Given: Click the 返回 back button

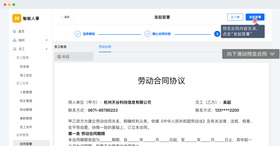Looking at the screenshot, I should [67, 17].
